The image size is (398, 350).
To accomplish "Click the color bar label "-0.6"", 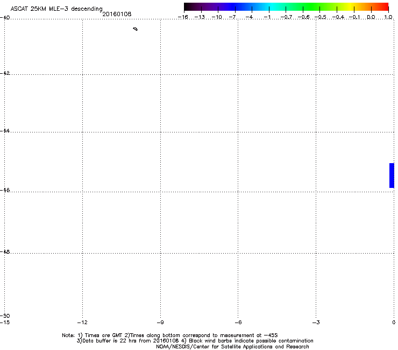I will (303, 17).
